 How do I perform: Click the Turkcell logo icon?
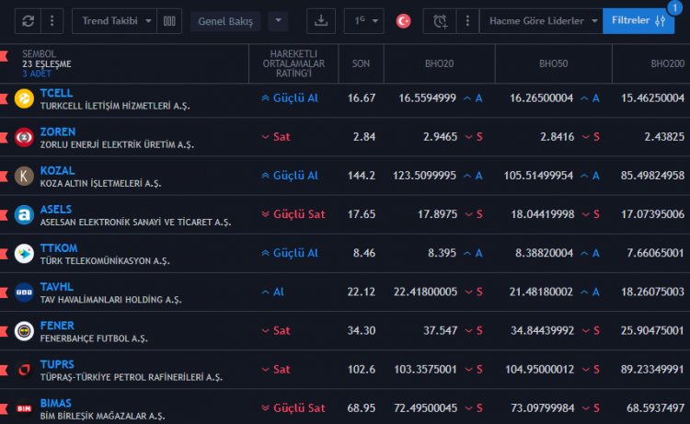click(24, 98)
